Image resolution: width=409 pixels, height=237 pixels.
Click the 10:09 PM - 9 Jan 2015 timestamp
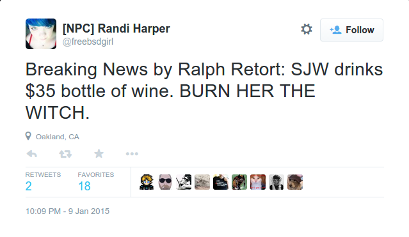(x=68, y=211)
